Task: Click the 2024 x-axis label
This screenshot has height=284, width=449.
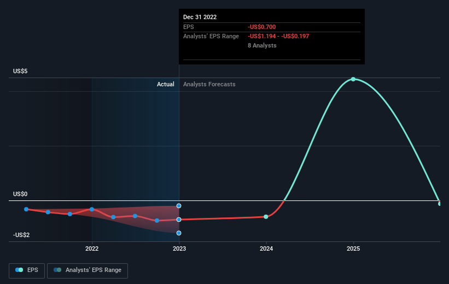Action: (x=266, y=248)
